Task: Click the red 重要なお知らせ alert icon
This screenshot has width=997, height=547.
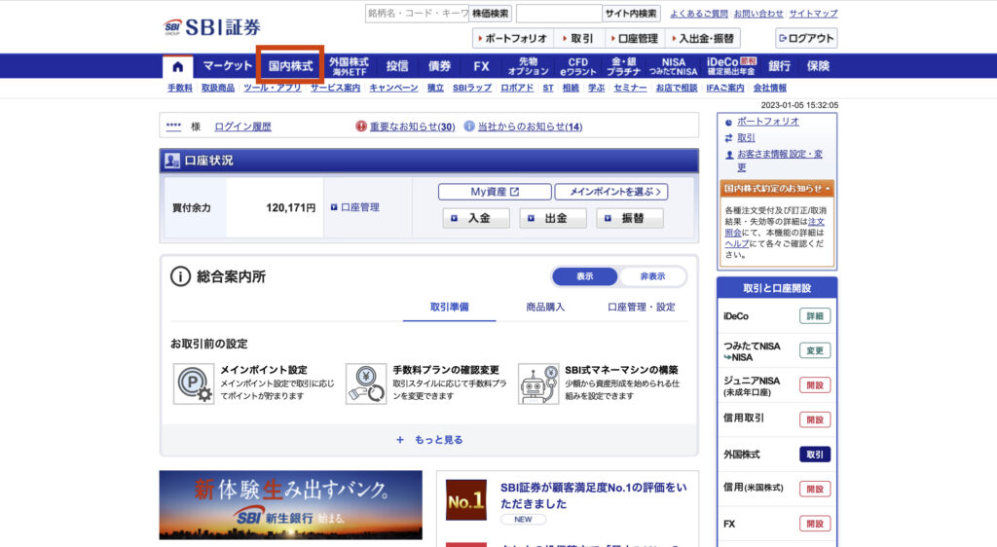Action: tap(361, 126)
